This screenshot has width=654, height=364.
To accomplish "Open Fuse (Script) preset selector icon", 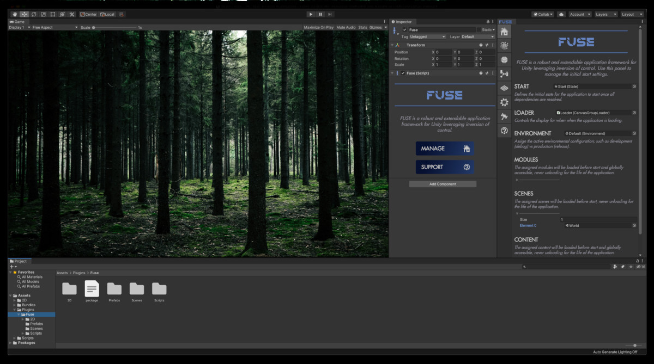I will point(487,73).
